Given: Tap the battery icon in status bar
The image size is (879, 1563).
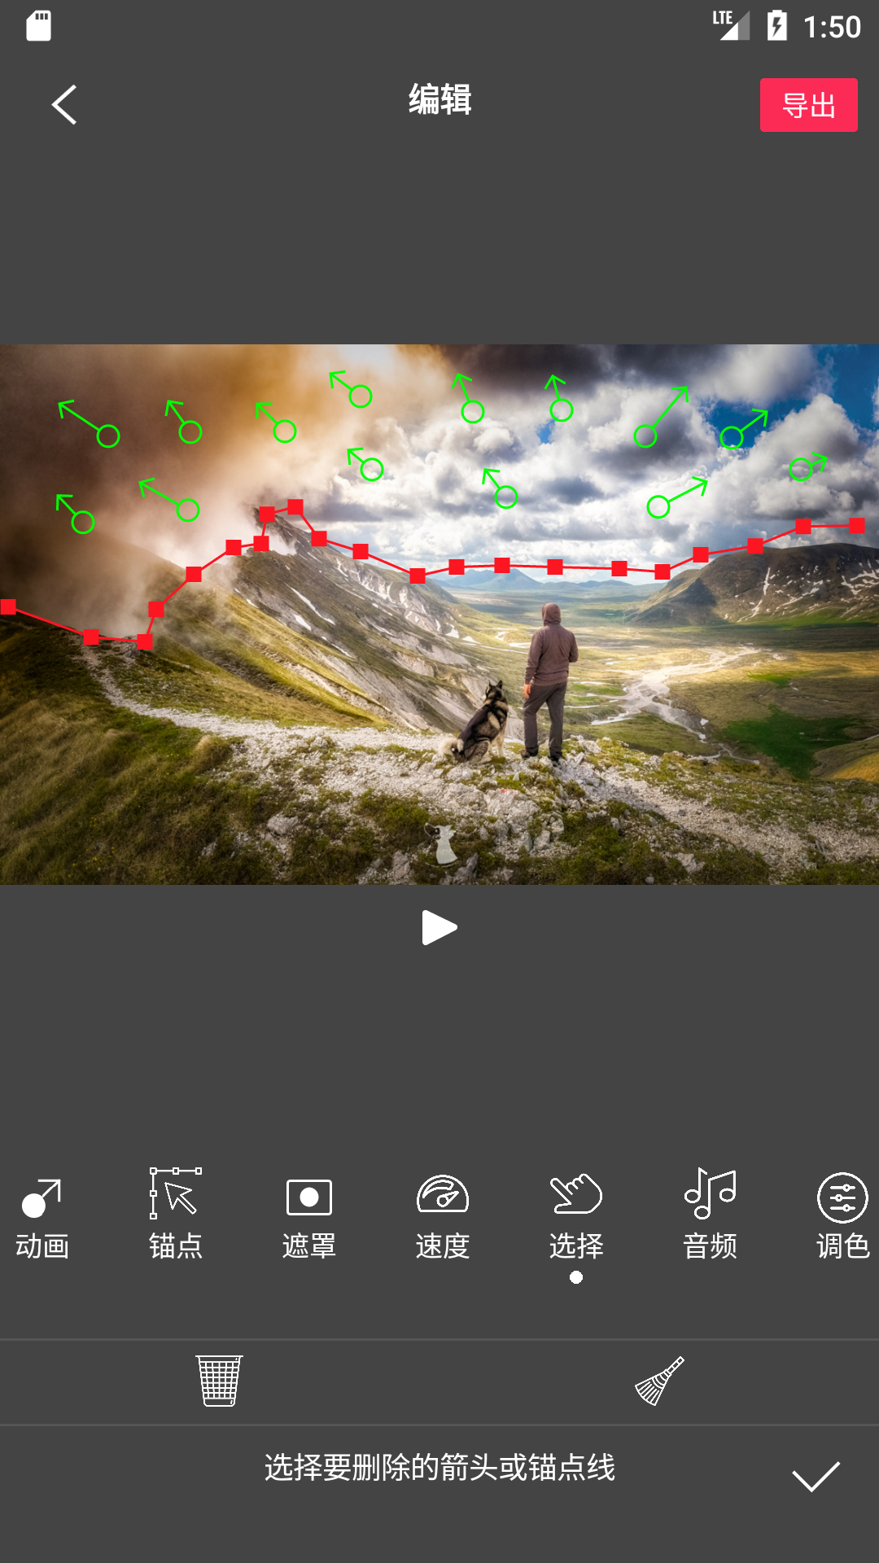Looking at the screenshot, I should tap(776, 26).
